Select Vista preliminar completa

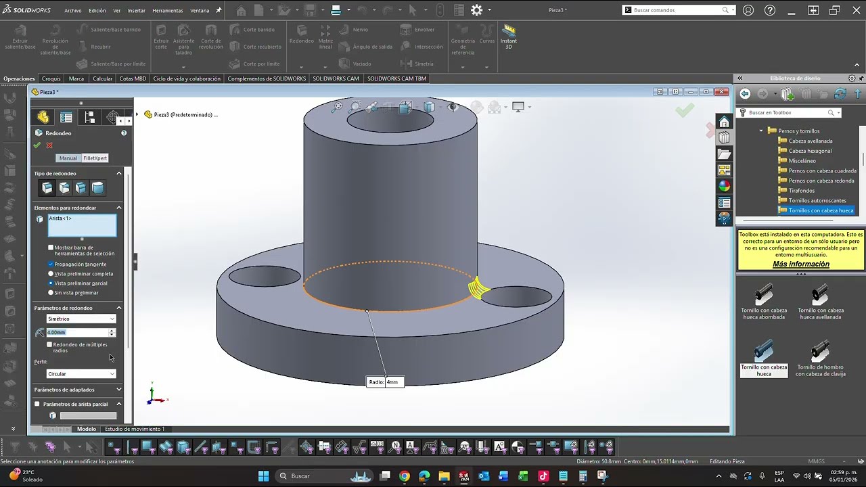click(51, 273)
